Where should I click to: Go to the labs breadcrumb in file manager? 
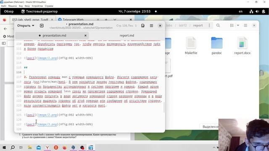coord(169,25)
